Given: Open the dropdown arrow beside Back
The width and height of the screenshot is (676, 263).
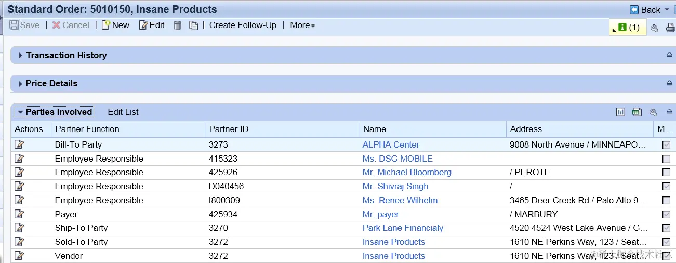Looking at the screenshot, I should click(x=667, y=10).
